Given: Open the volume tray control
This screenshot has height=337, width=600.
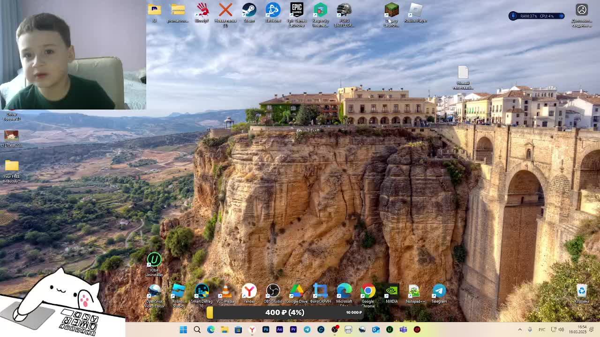Looking at the screenshot, I should click(x=561, y=330).
